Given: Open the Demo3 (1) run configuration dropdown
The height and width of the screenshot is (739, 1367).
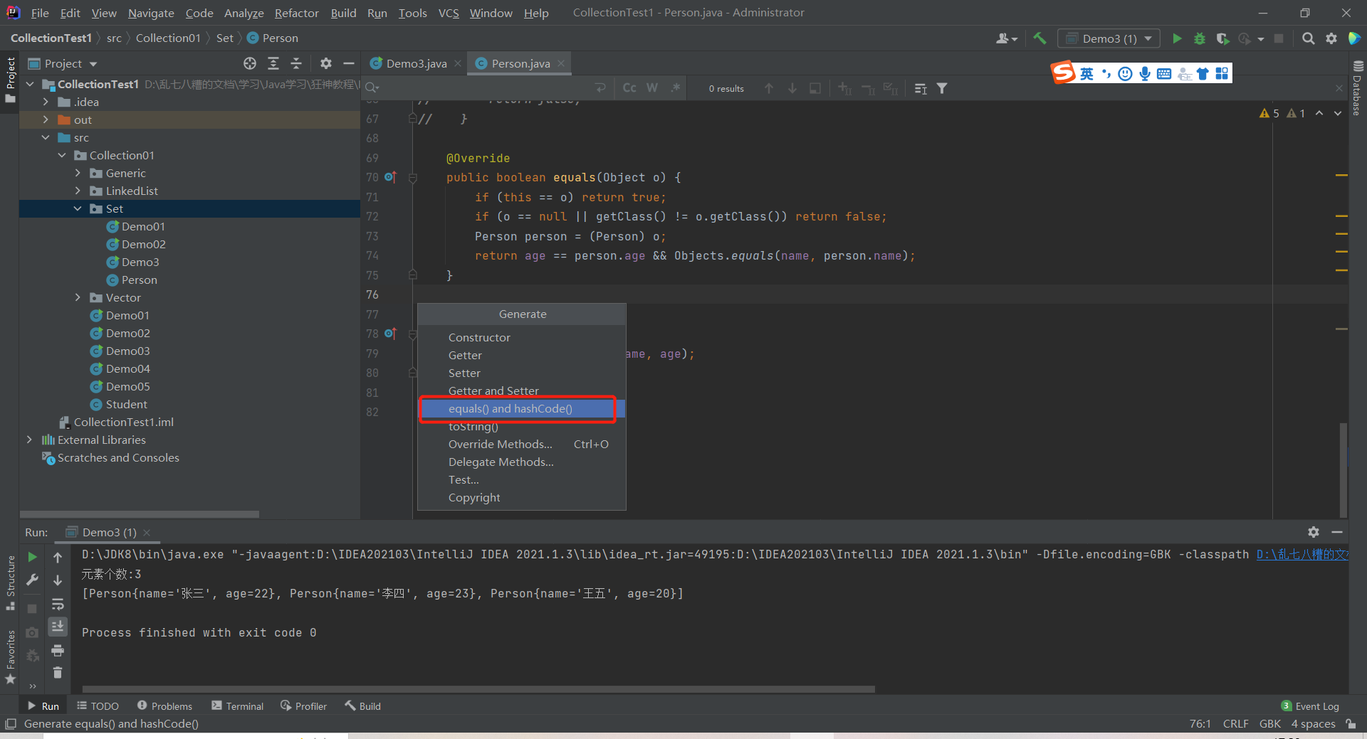Looking at the screenshot, I should pyautogui.click(x=1109, y=38).
